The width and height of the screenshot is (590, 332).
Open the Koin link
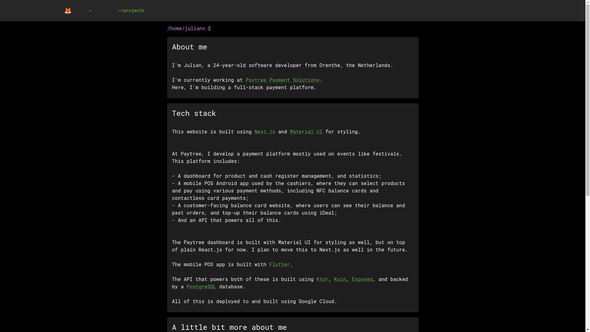340,279
